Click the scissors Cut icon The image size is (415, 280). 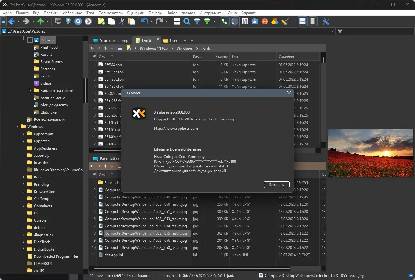point(121,21)
